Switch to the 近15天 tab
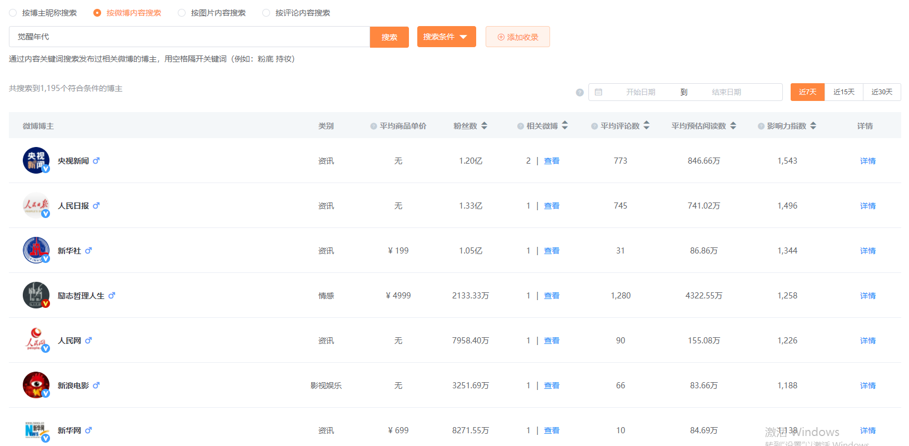 844,92
